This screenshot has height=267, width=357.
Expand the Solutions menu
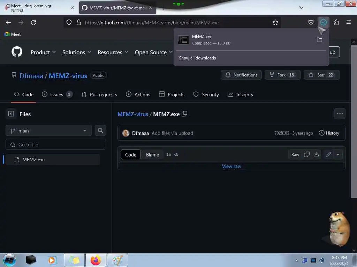coord(77,52)
